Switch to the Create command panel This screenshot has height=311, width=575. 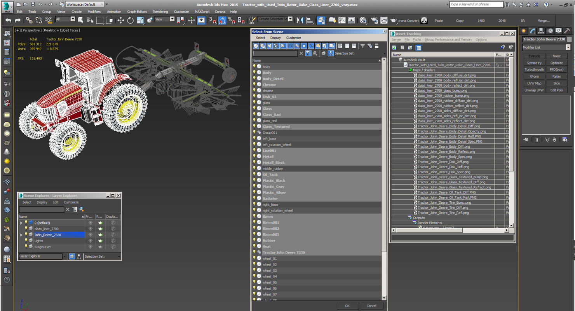tap(524, 31)
